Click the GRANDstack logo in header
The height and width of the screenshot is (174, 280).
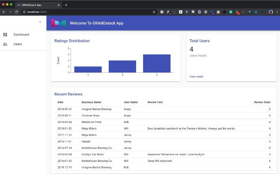coord(58,23)
